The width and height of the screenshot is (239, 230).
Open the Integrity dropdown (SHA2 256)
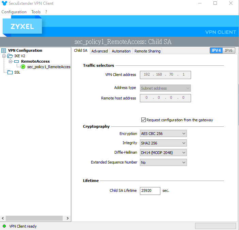click(163, 143)
